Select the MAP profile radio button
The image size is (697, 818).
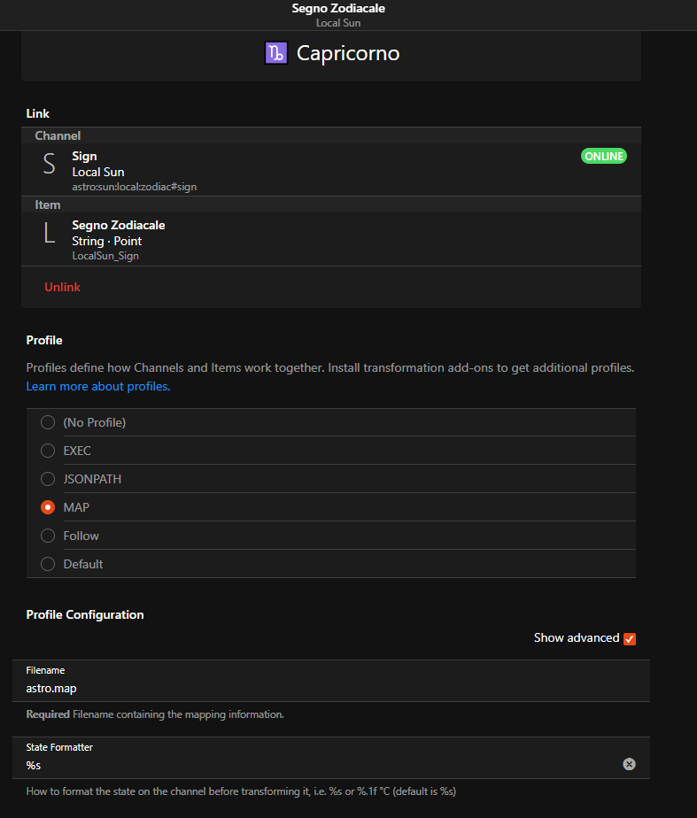(48, 507)
